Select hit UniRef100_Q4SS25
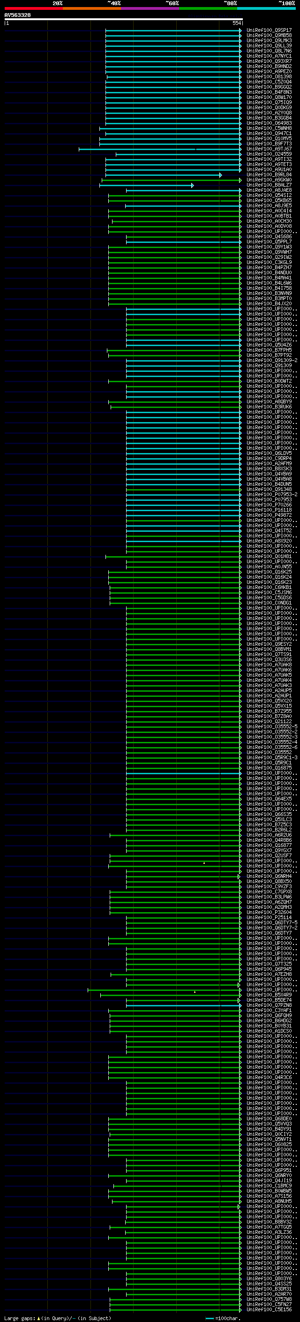Screen dimensions: 300x1322 (269, 1284)
